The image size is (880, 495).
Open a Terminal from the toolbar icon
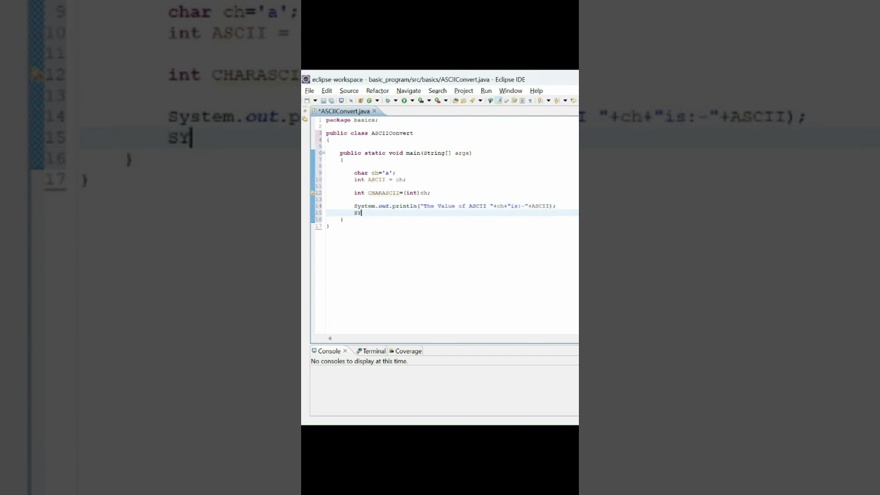pos(341,100)
